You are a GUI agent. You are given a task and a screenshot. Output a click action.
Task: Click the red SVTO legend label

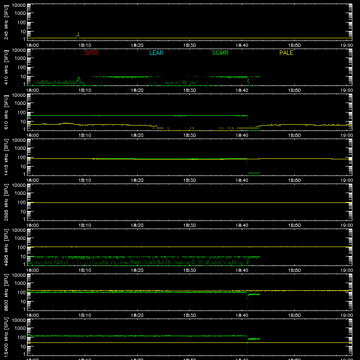tap(91, 53)
